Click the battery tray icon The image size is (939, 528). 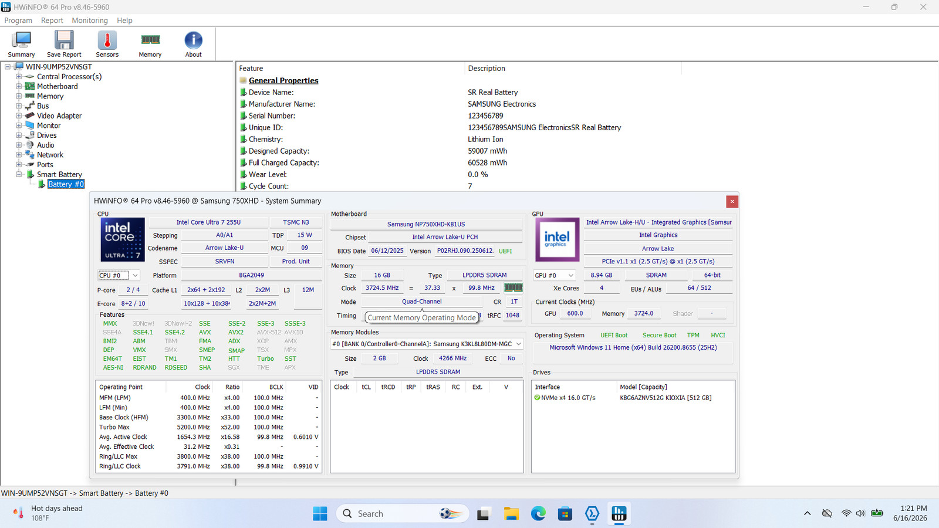click(877, 513)
